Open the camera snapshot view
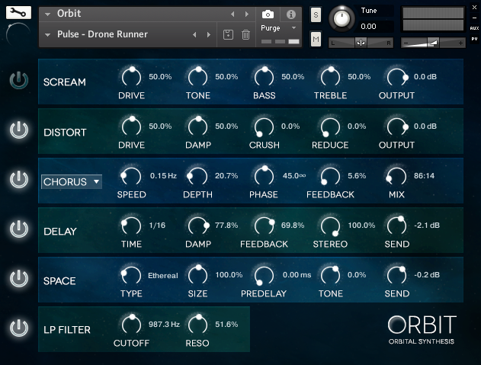 point(268,14)
